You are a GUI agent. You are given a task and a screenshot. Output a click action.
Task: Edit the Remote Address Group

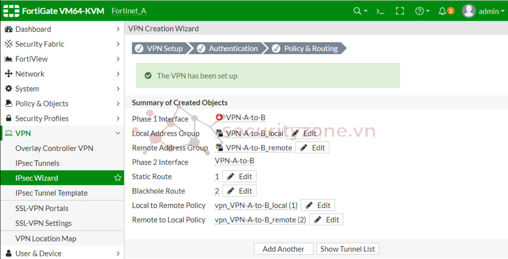click(x=313, y=148)
